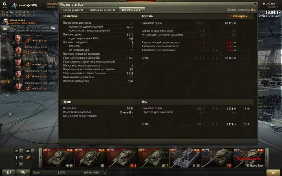Viewport: 282px width, 176px height.
Task: Select crew member Старший лейтенант Гуртяк
Action: (x=30, y=86)
